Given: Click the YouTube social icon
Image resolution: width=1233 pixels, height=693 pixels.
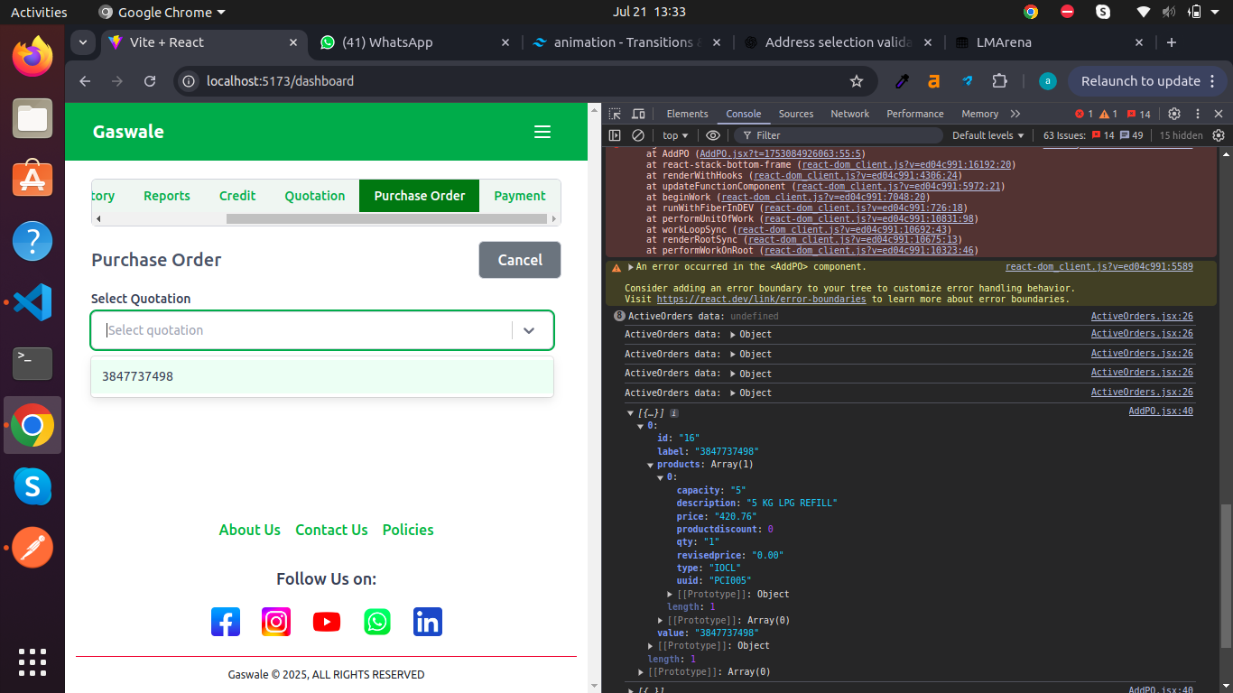Looking at the screenshot, I should click(327, 622).
